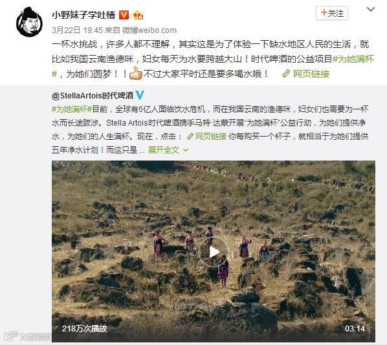Click the crown membership badge icon
The image size is (387, 345).
(x=138, y=16)
